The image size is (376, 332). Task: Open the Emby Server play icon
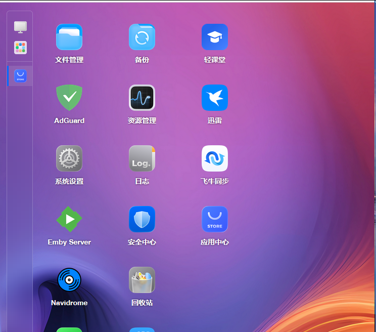69,219
